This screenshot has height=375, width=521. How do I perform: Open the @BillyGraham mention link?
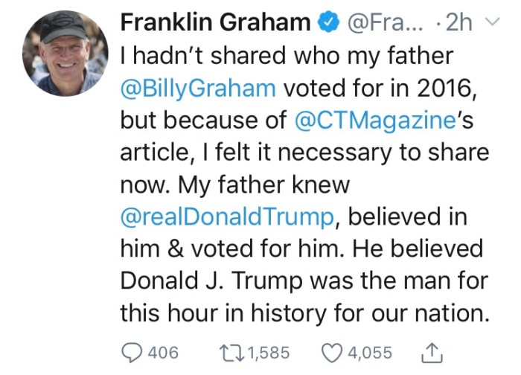198,89
